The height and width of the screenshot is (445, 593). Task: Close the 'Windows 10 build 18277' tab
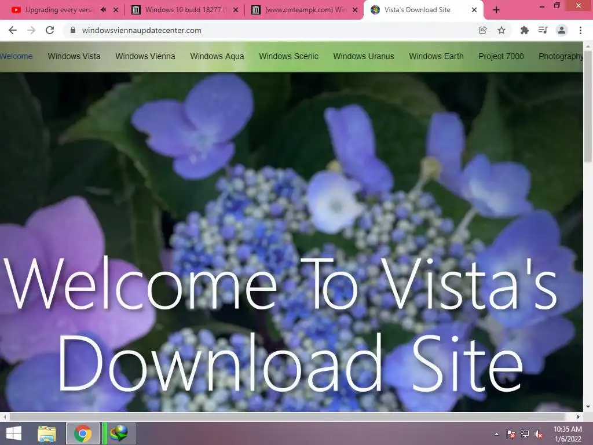pyautogui.click(x=236, y=10)
